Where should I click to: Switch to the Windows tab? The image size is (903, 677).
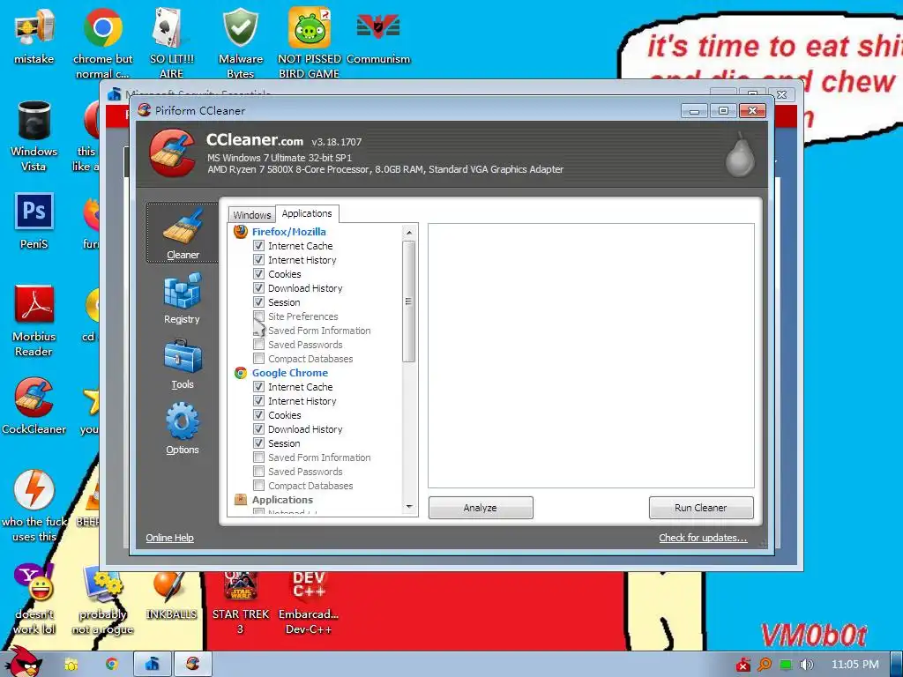[251, 215]
